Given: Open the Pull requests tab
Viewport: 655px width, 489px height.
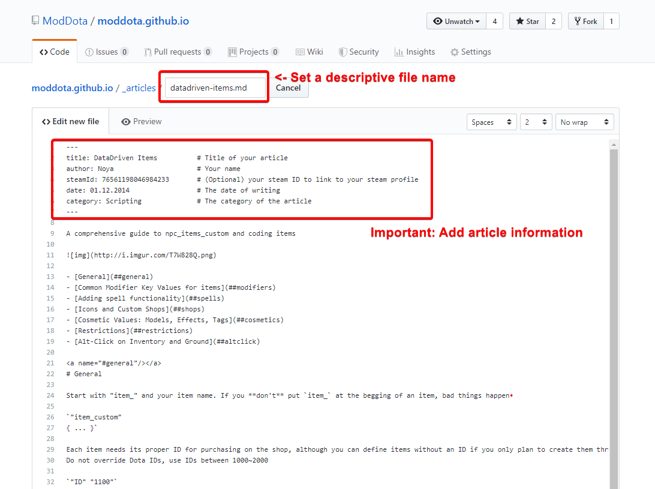Looking at the screenshot, I should tap(178, 52).
